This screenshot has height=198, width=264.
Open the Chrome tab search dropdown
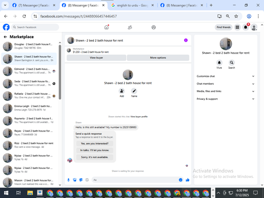click(x=5, y=5)
